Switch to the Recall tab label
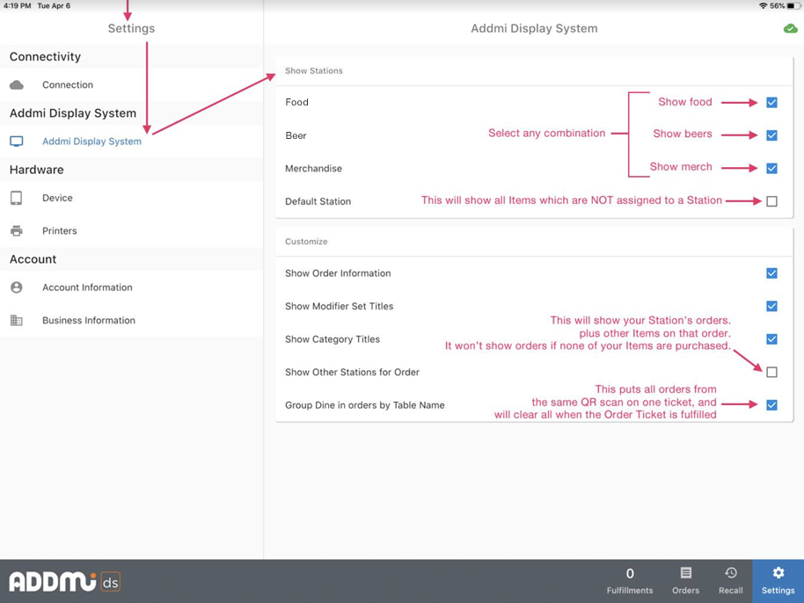This screenshot has height=603, width=804. (731, 590)
